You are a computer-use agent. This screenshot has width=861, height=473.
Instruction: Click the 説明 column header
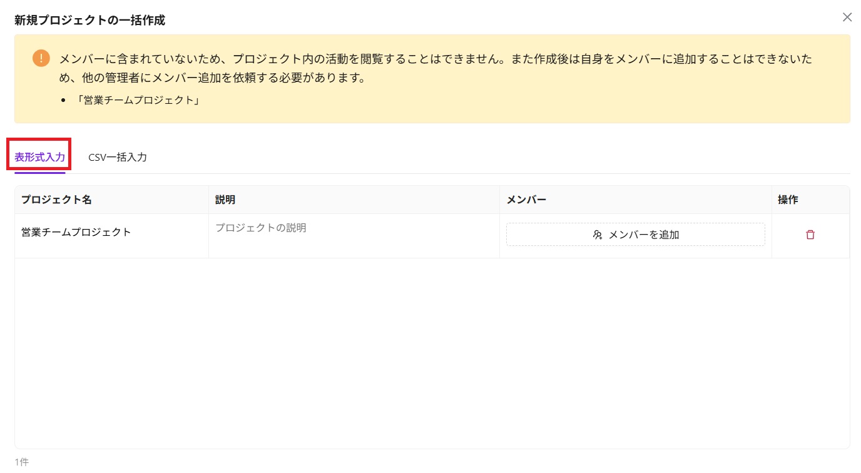[354, 200]
